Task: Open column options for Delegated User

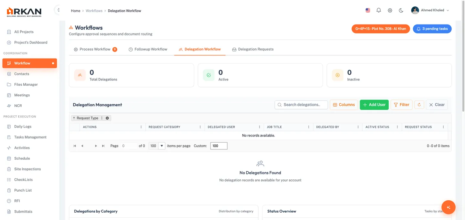Action: 260,127
